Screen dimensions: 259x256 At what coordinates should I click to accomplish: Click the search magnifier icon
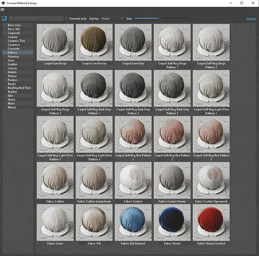point(4,18)
